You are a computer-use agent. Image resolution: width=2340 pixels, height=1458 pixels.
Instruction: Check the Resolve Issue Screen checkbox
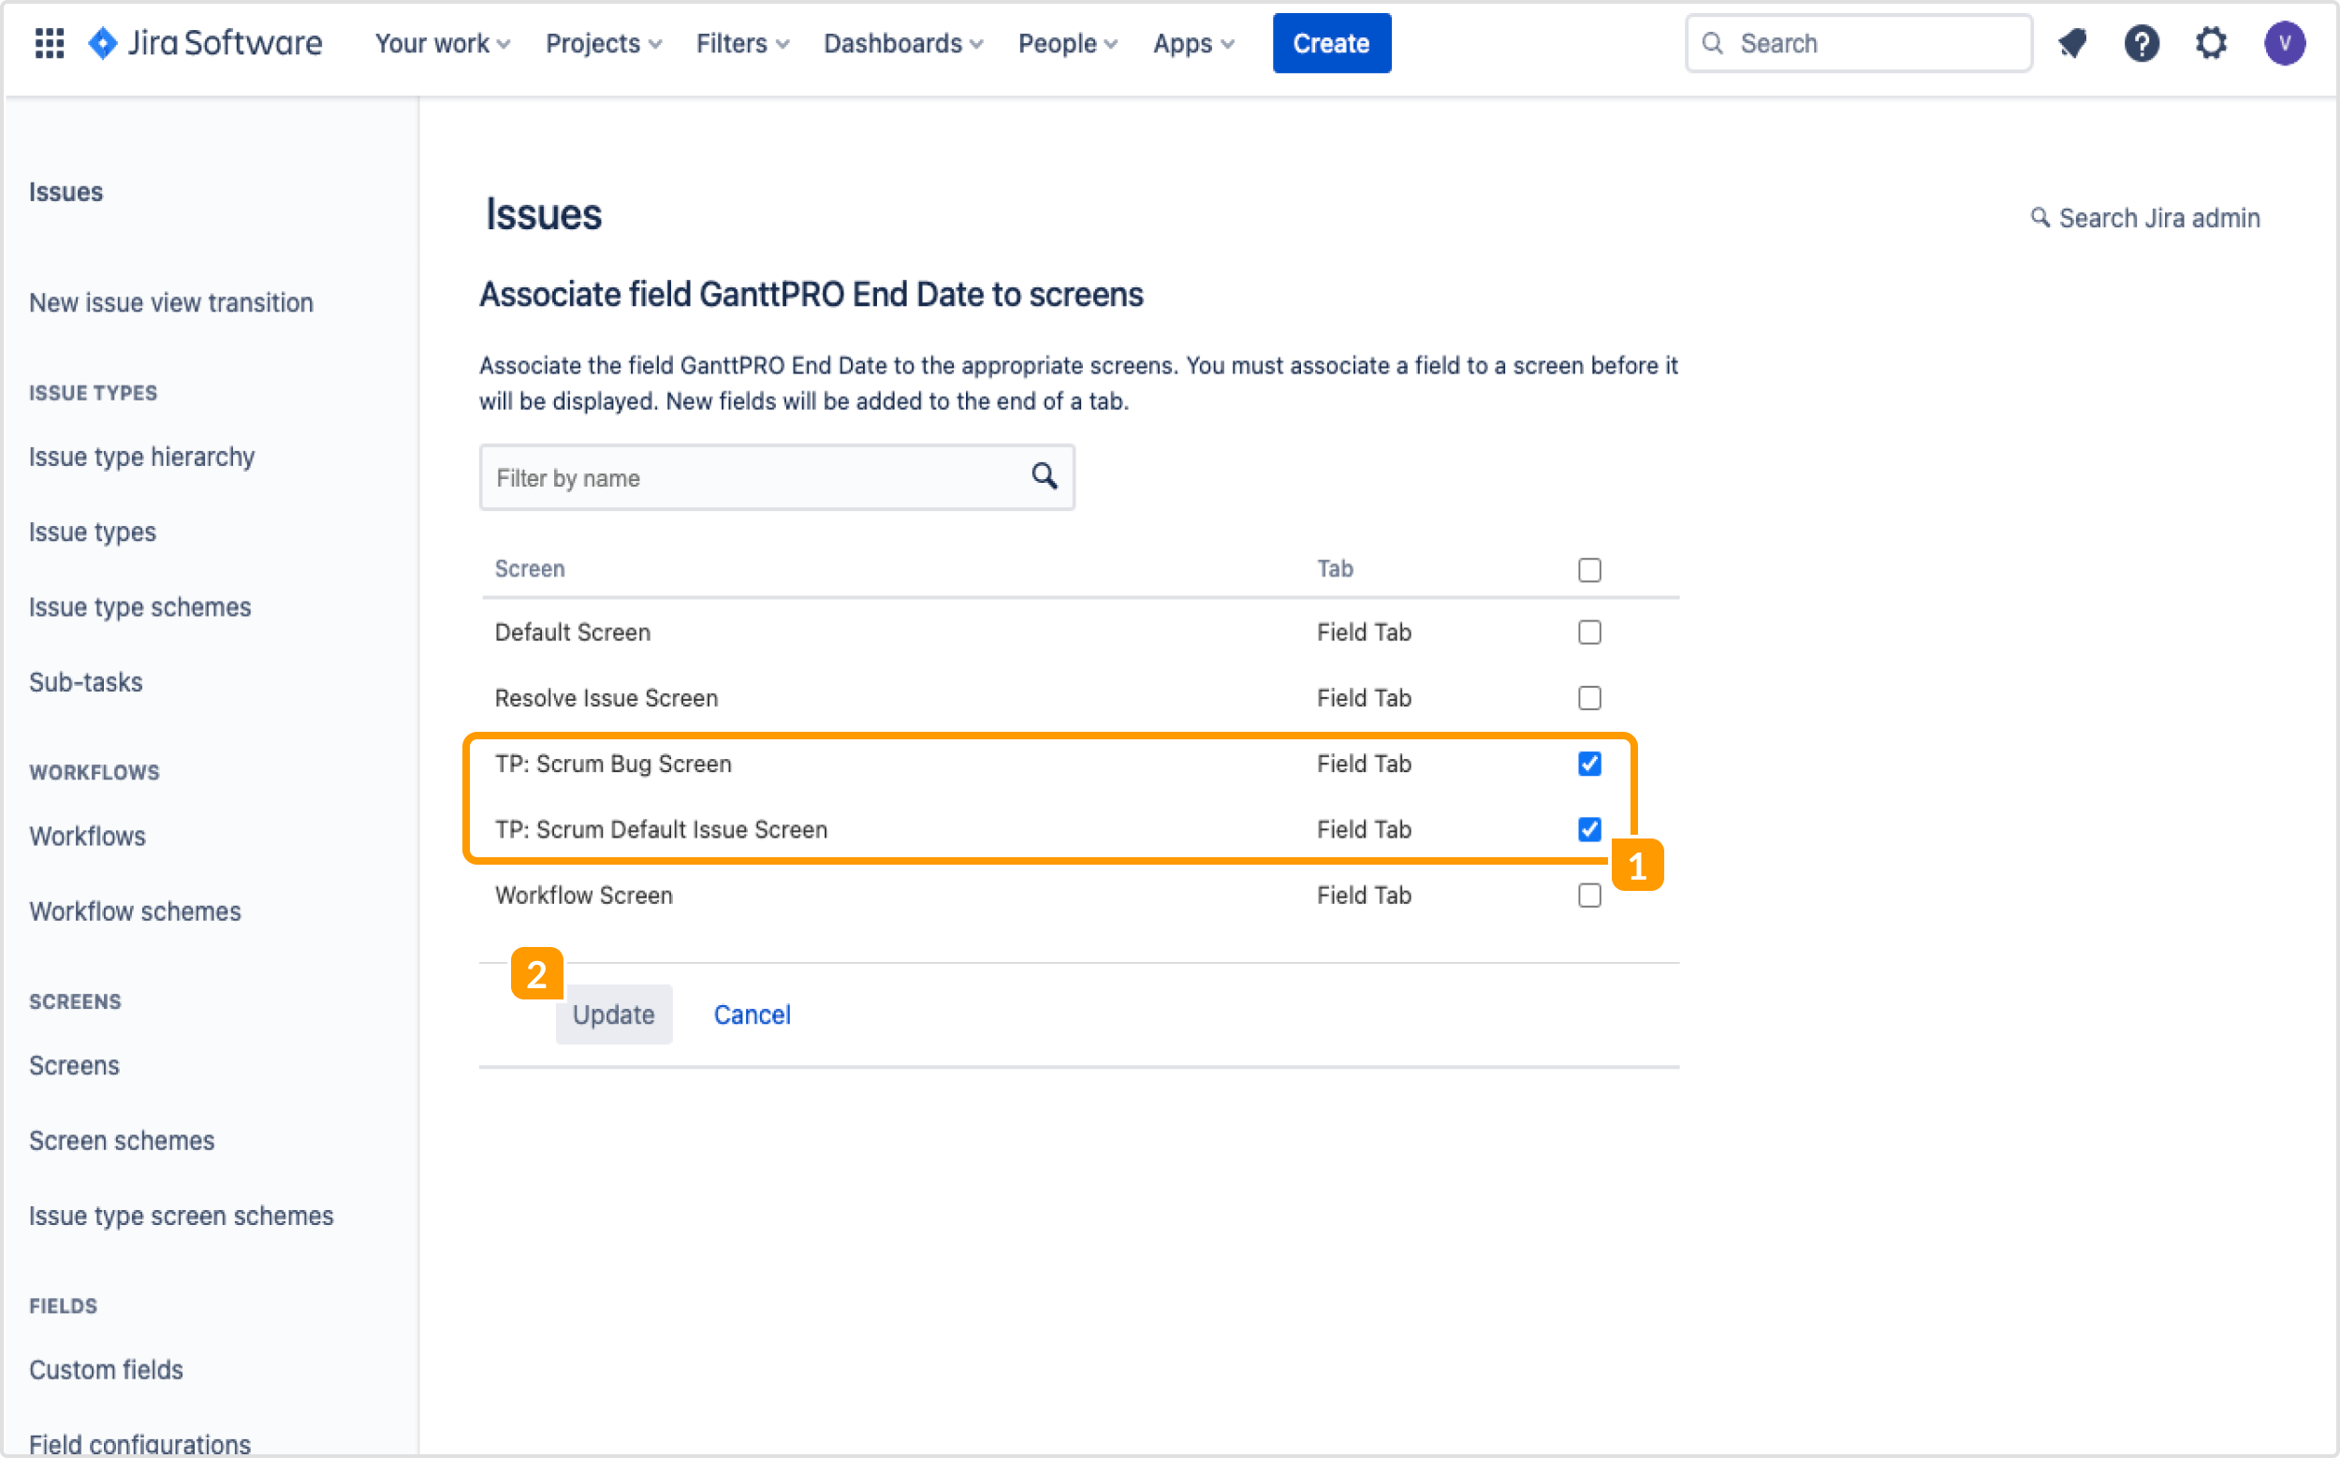[1588, 698]
